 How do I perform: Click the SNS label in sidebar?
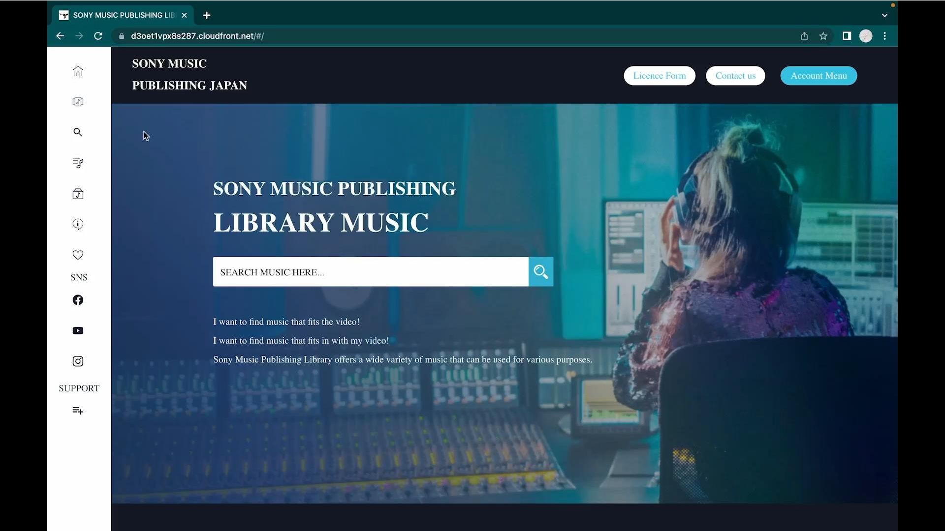coord(79,277)
